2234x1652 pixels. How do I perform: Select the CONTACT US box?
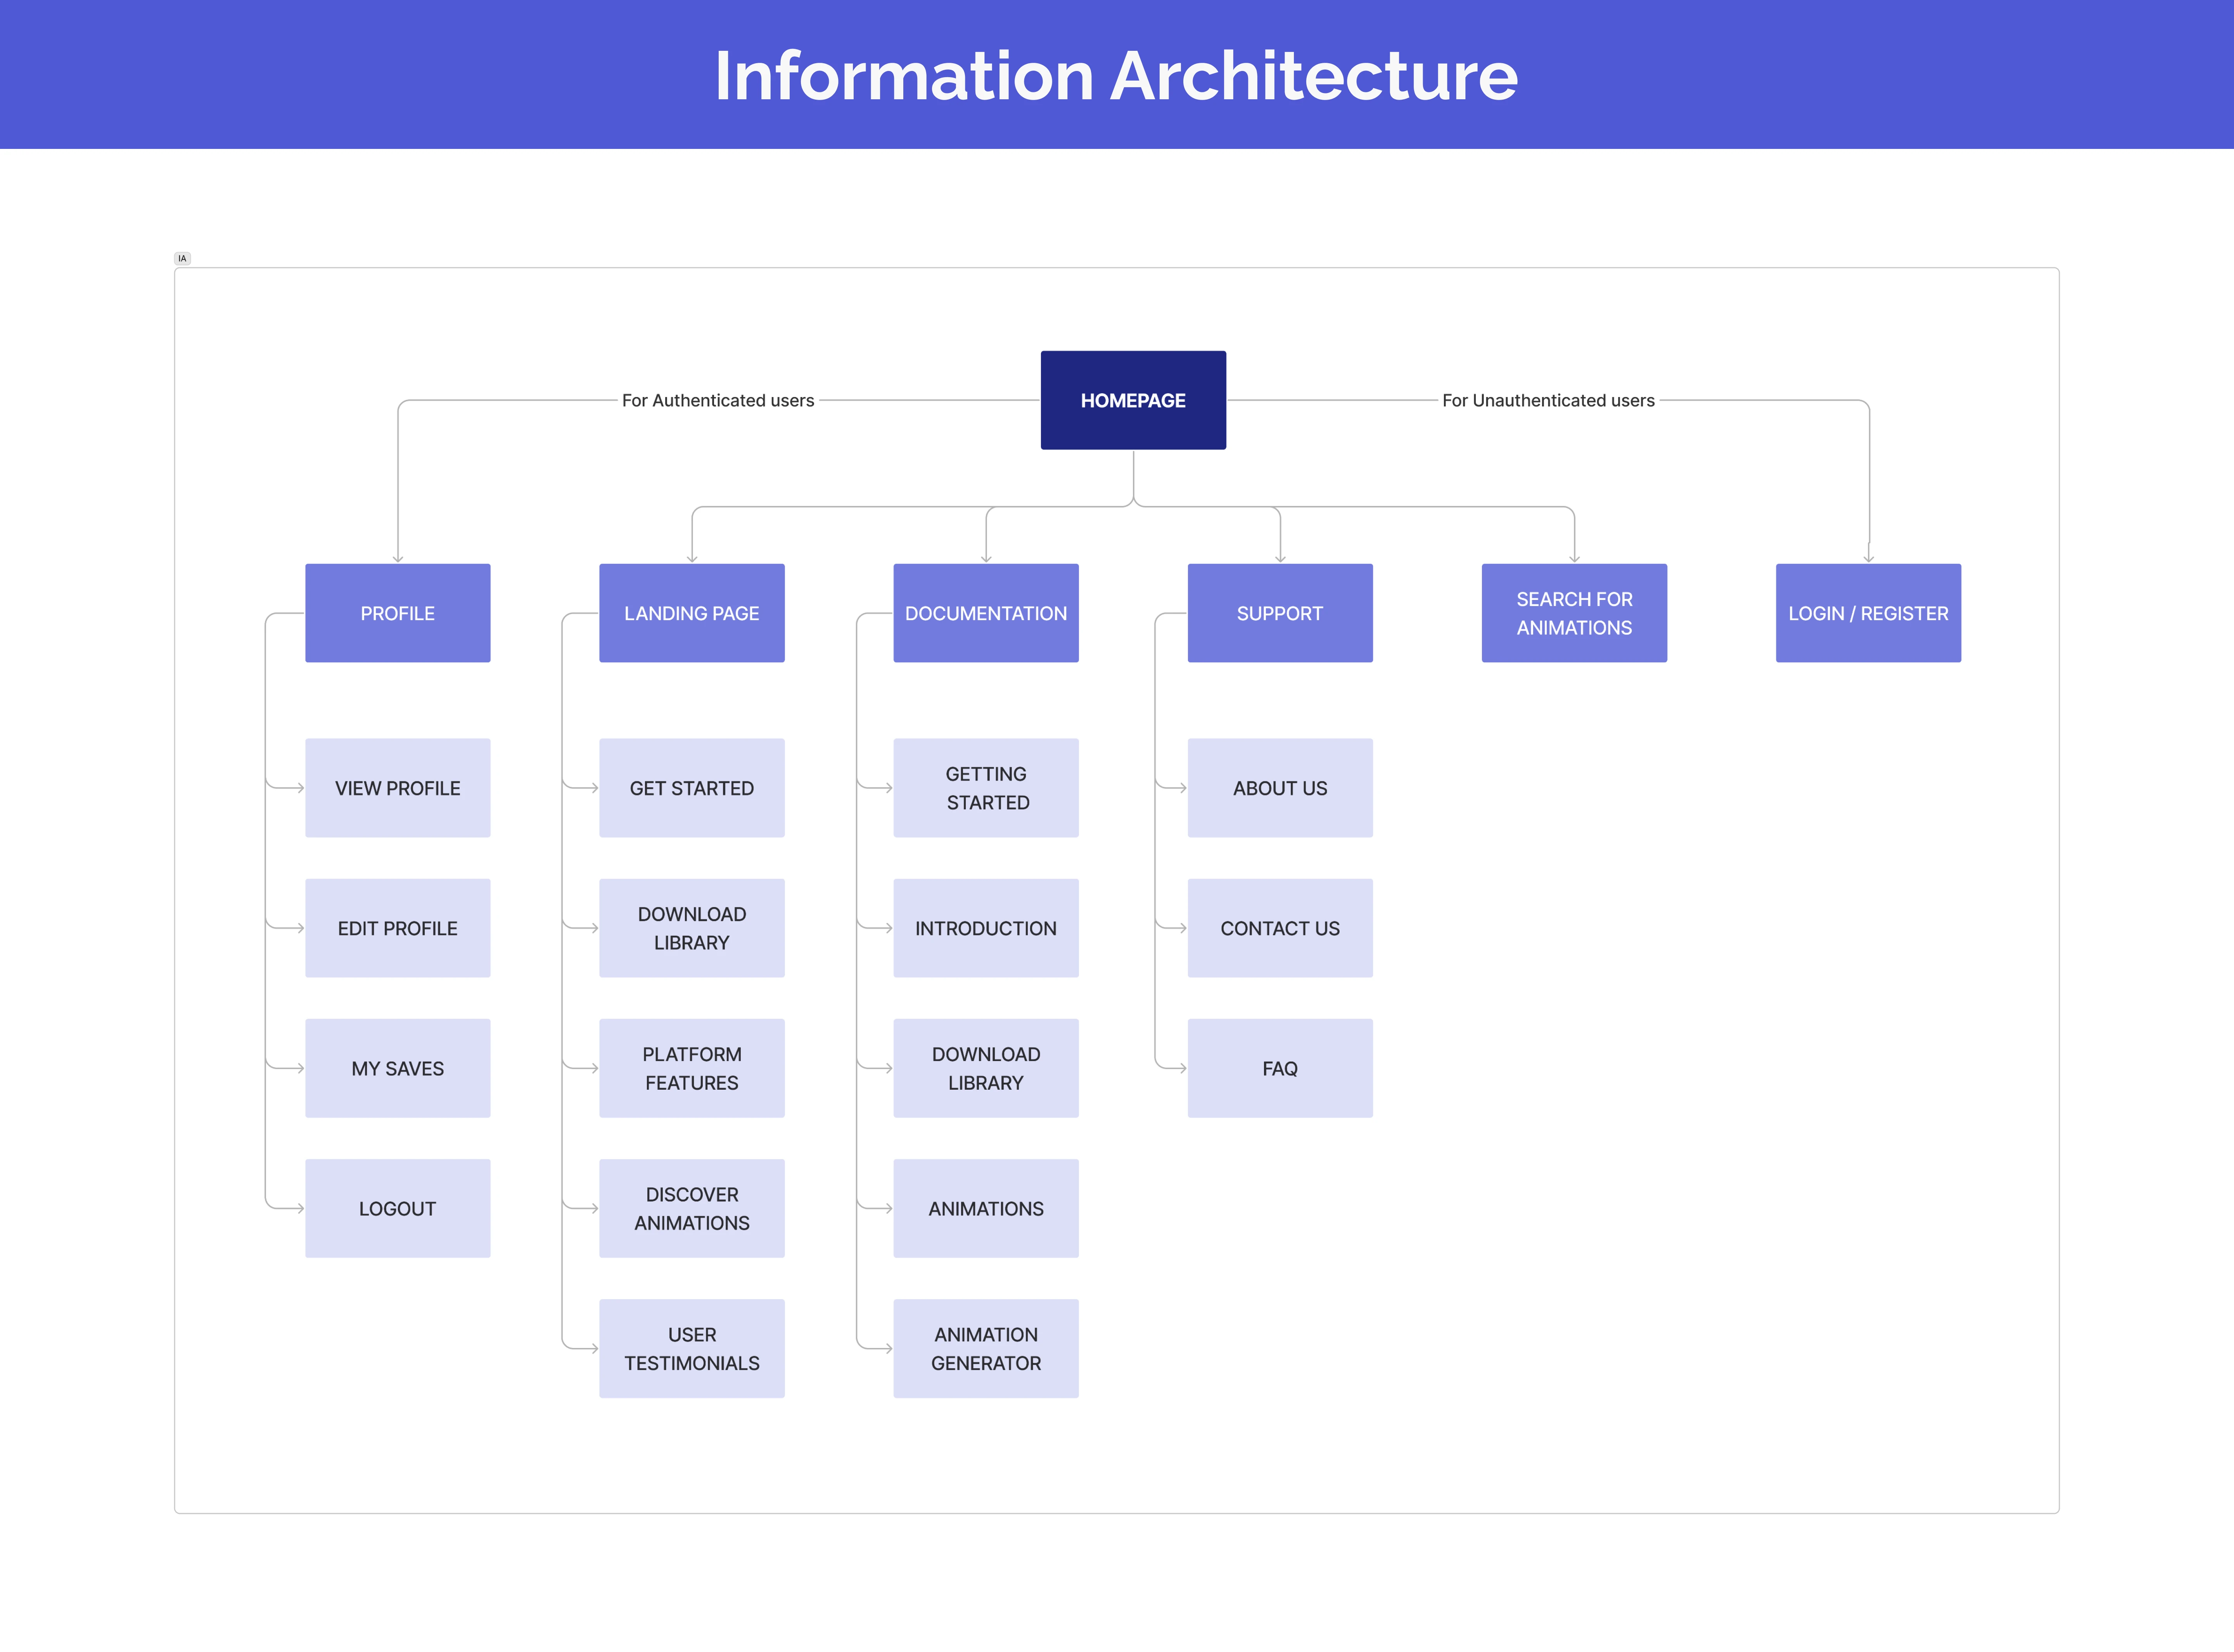1279,928
